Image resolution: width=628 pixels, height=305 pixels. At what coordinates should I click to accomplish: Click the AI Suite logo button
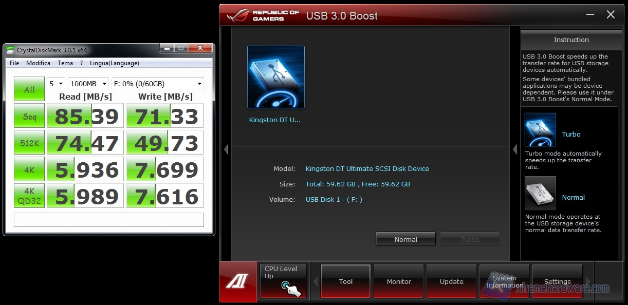click(x=238, y=281)
